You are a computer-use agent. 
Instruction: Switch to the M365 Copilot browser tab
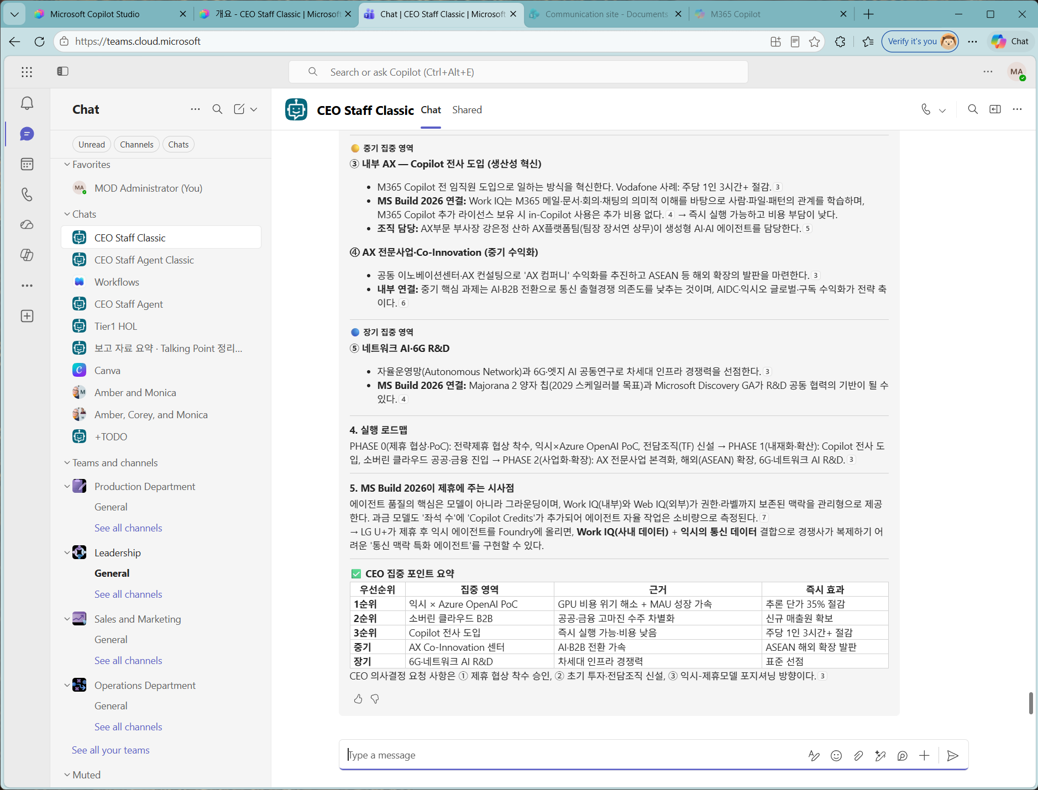(770, 14)
